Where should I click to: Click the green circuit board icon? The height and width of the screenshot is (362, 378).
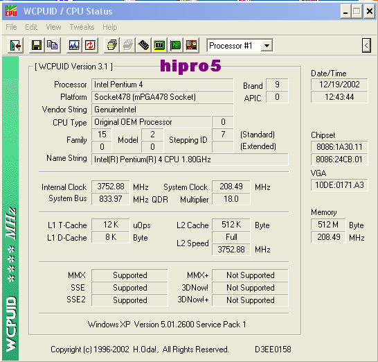(175, 45)
